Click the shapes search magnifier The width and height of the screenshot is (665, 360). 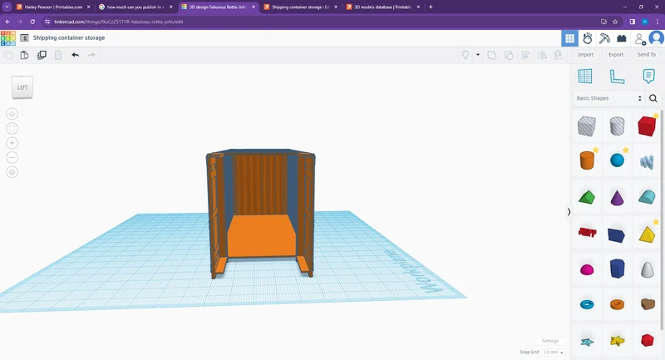click(x=653, y=98)
